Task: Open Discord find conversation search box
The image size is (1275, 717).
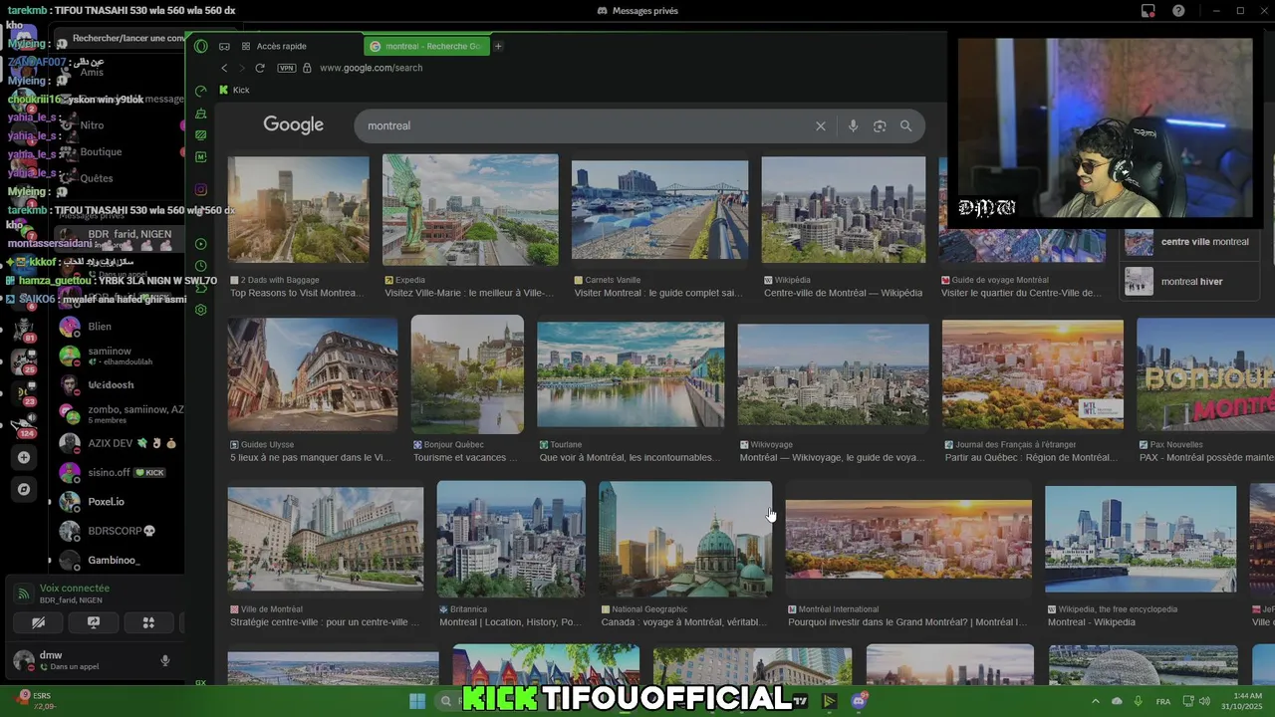Action: coord(120,39)
